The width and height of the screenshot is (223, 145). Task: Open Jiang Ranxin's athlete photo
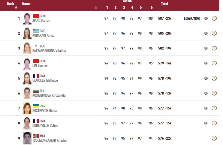pyautogui.click(x=27, y=18)
